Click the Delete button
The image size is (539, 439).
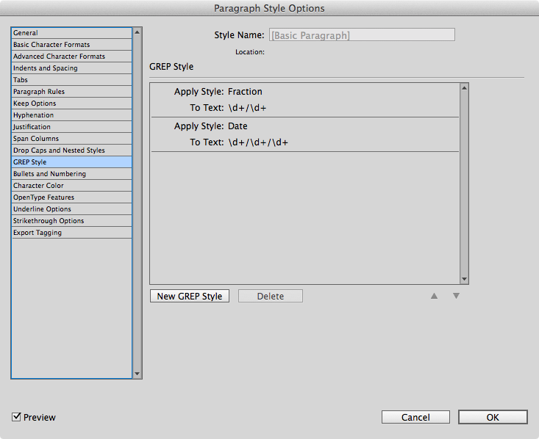[271, 296]
